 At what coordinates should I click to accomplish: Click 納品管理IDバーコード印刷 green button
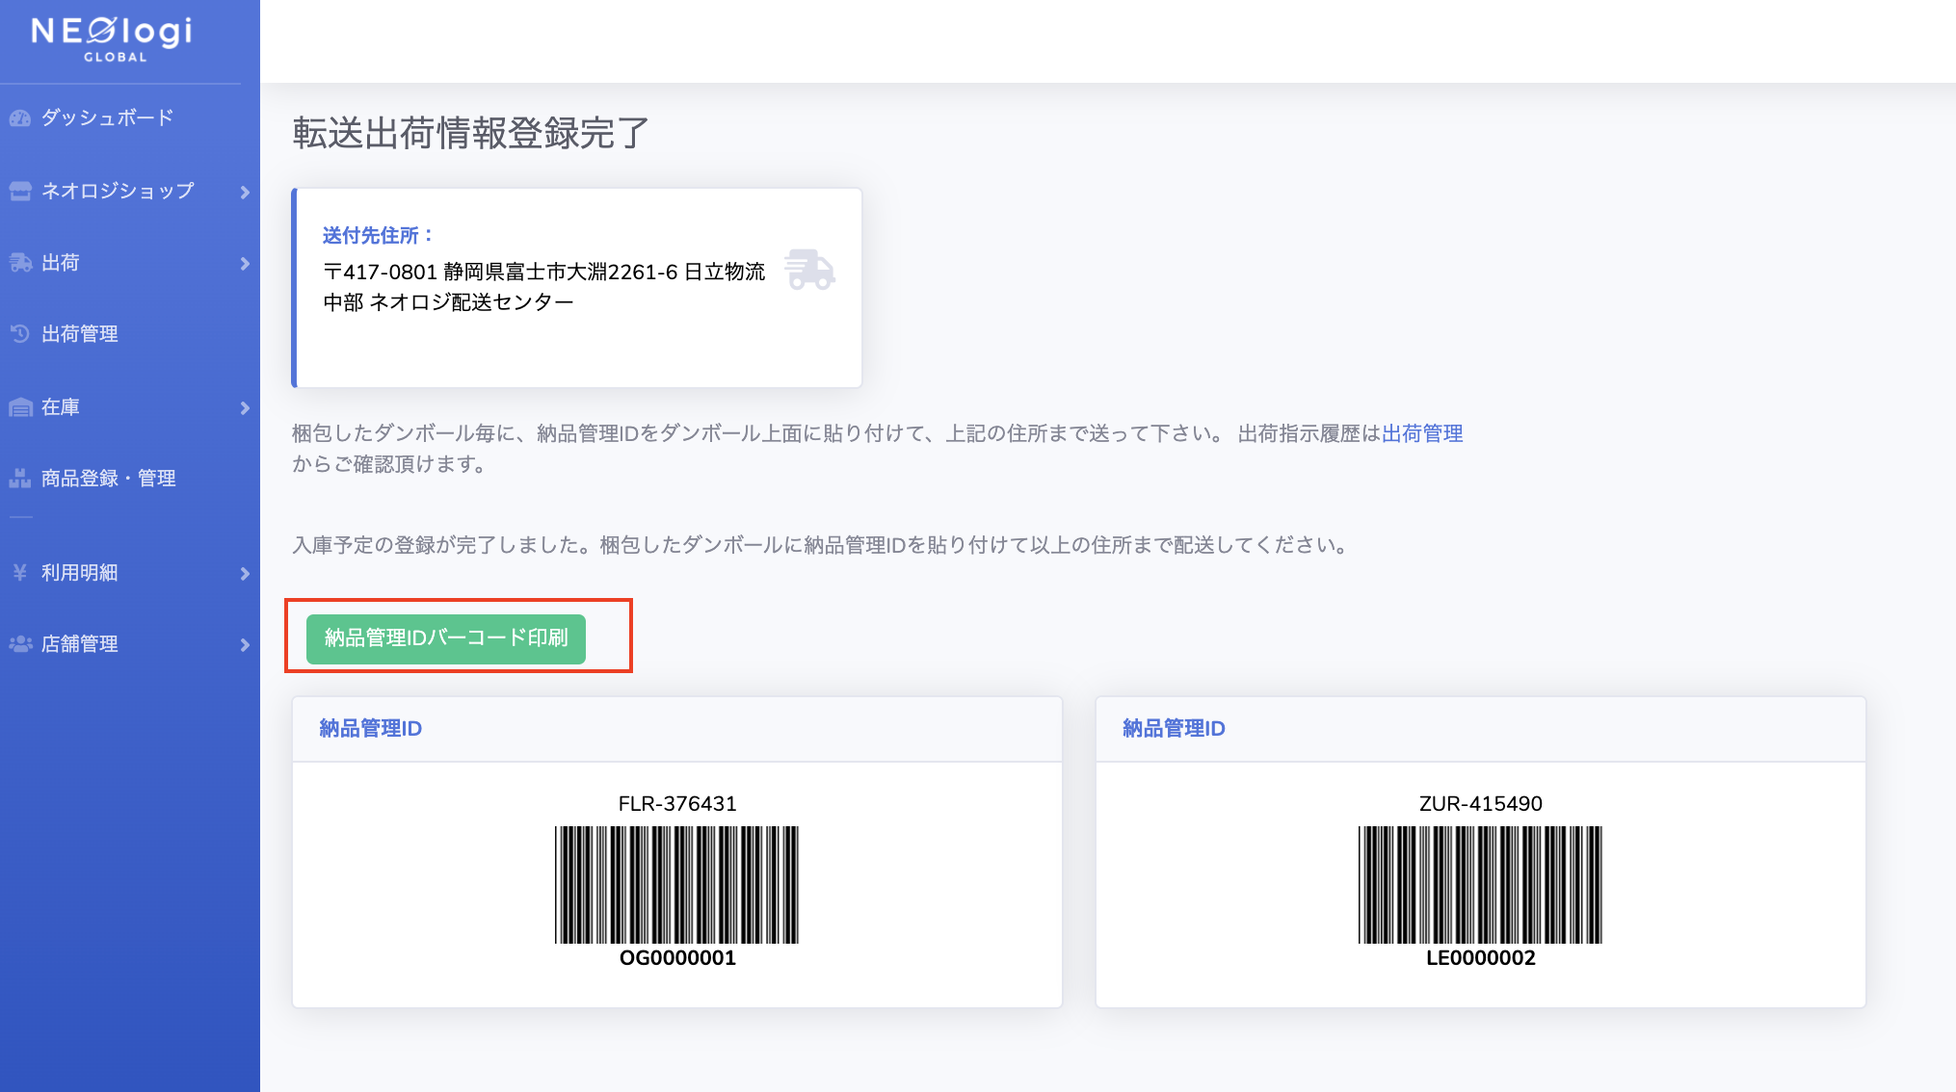click(x=446, y=638)
